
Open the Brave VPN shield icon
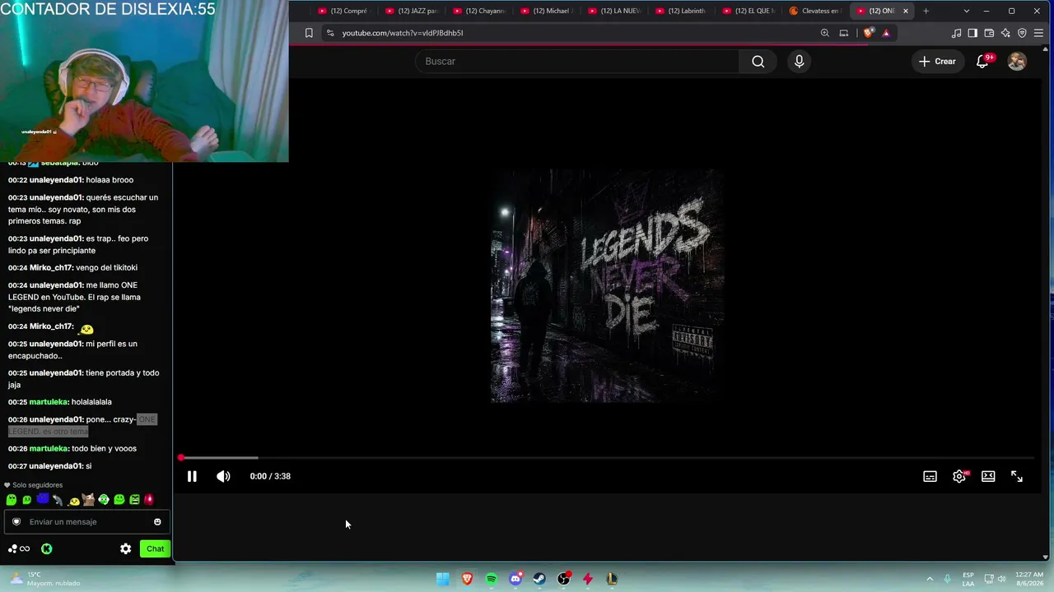pos(1022,33)
